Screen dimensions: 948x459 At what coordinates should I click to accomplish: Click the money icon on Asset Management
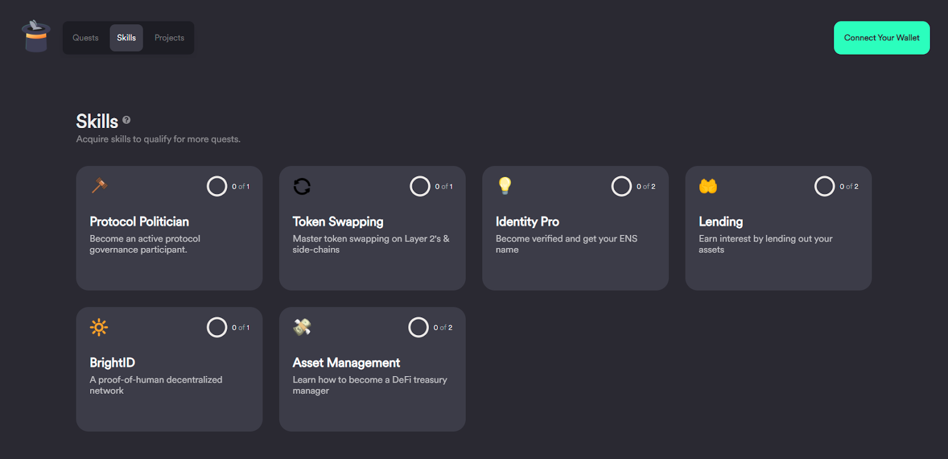pos(302,327)
